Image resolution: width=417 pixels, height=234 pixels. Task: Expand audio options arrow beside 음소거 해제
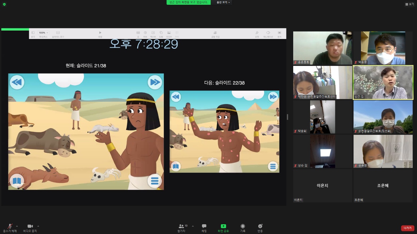pos(17,226)
